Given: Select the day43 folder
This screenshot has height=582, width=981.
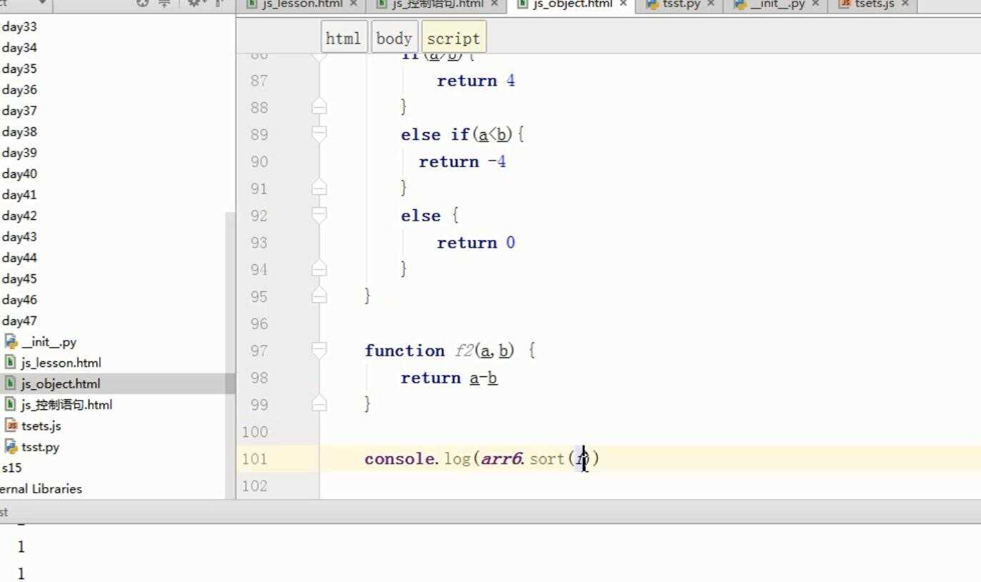Looking at the screenshot, I should [19, 236].
